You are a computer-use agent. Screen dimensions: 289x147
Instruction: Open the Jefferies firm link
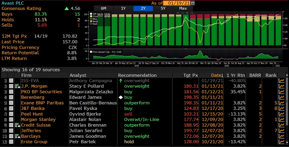click(31, 131)
